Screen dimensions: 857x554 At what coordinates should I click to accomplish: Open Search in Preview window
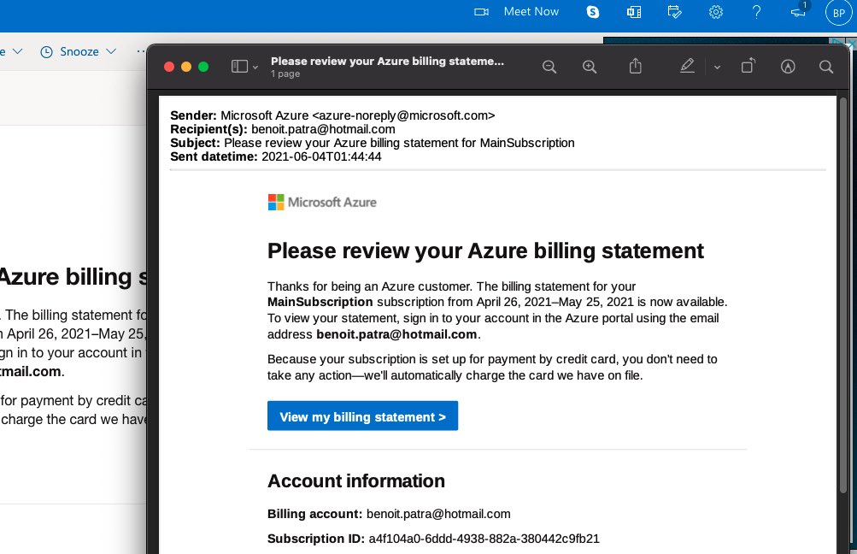826,67
